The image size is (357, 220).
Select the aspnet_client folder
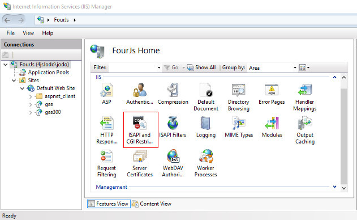(60, 96)
